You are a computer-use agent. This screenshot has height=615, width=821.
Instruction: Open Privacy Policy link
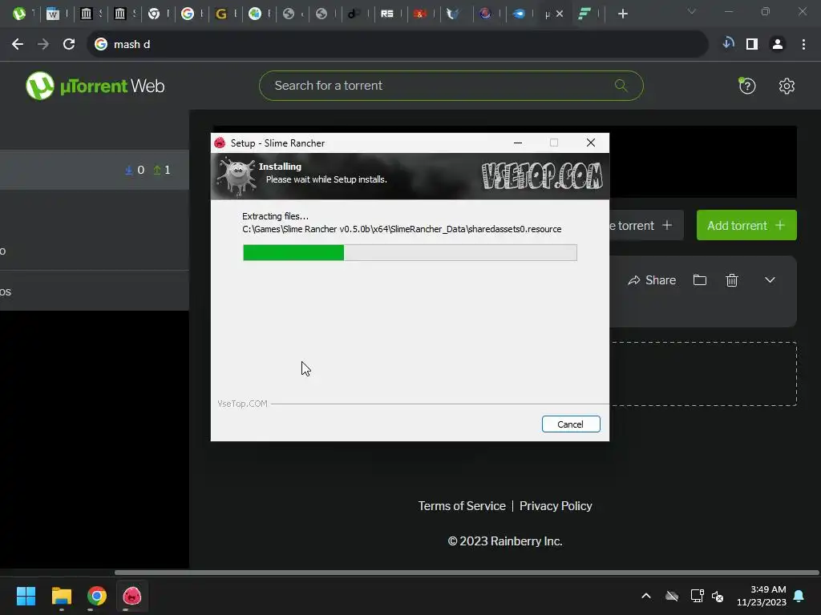click(556, 506)
